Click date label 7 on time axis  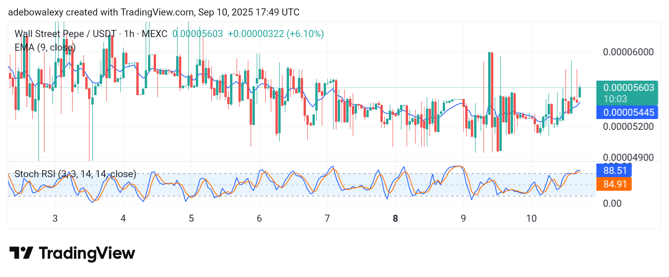327,218
